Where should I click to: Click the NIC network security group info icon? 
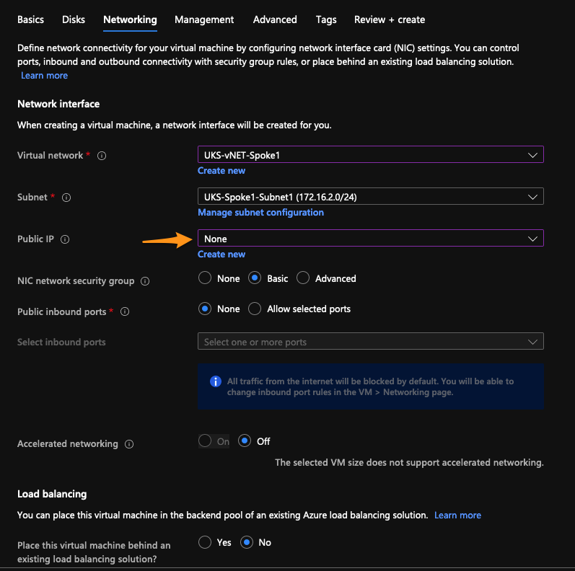(x=145, y=281)
